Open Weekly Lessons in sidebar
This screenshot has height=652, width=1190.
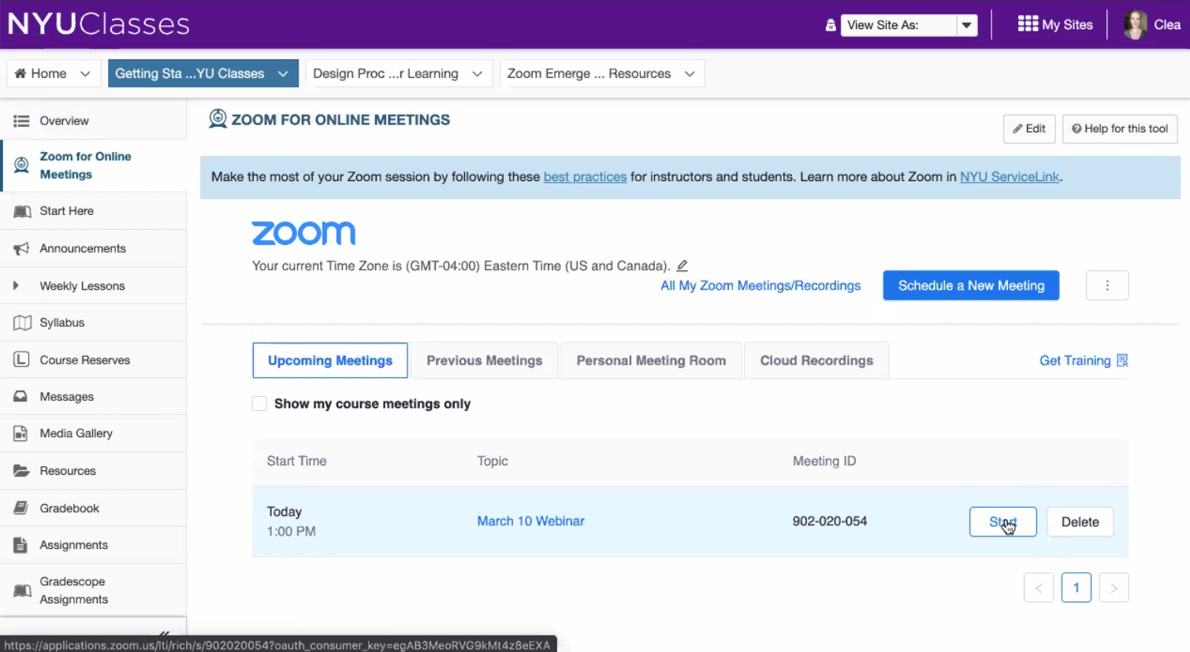click(82, 286)
